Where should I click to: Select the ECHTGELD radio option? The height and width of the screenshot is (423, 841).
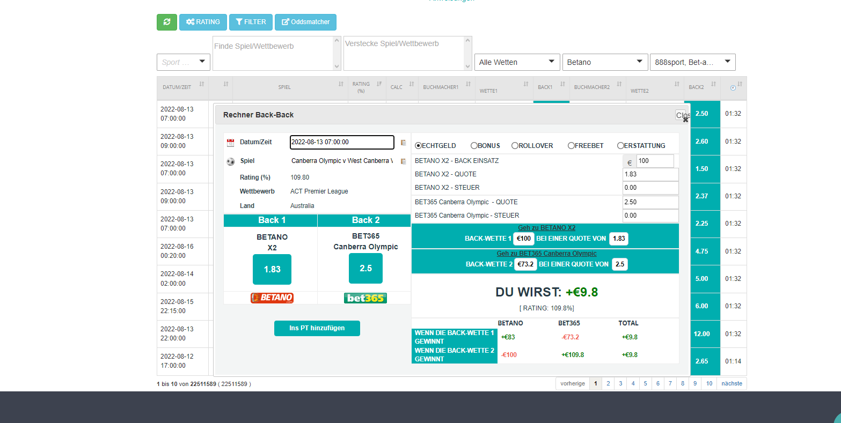point(419,146)
